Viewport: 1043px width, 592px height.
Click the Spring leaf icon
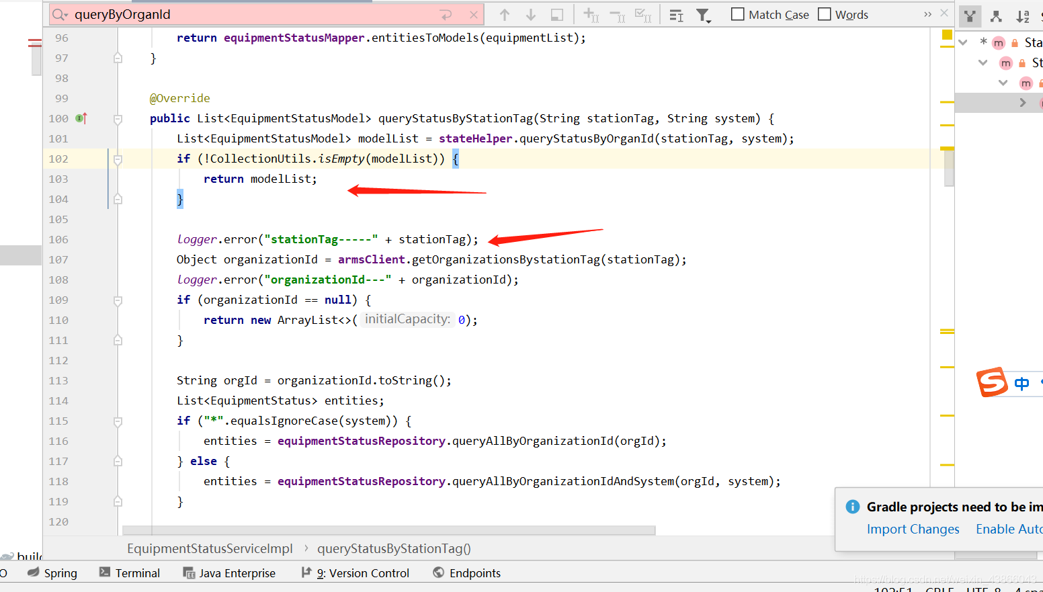tap(33, 573)
